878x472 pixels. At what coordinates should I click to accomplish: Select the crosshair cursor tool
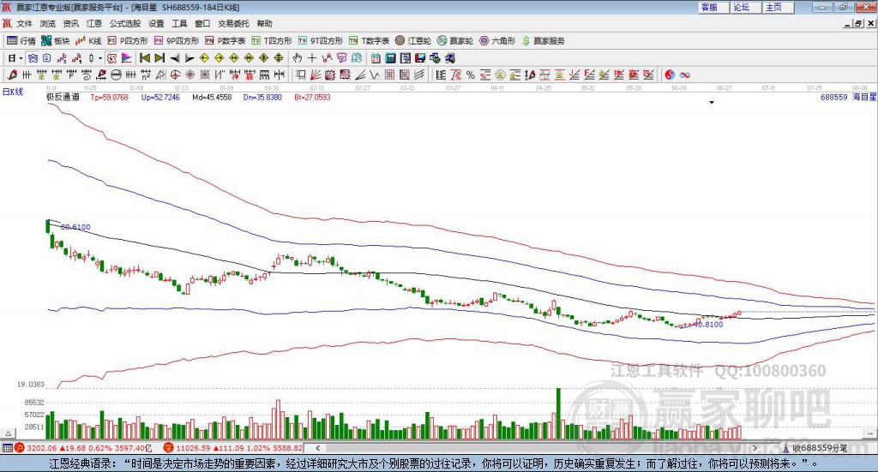pos(312,58)
